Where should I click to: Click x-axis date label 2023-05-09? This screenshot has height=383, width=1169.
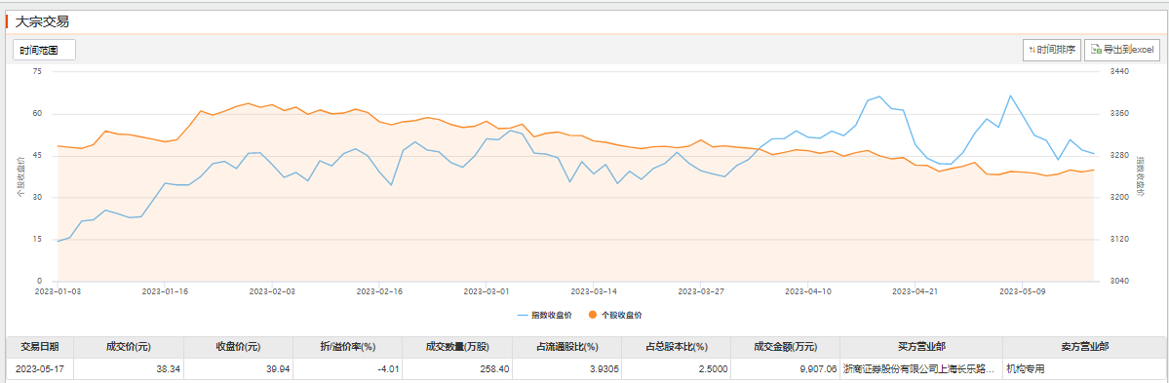1022,292
